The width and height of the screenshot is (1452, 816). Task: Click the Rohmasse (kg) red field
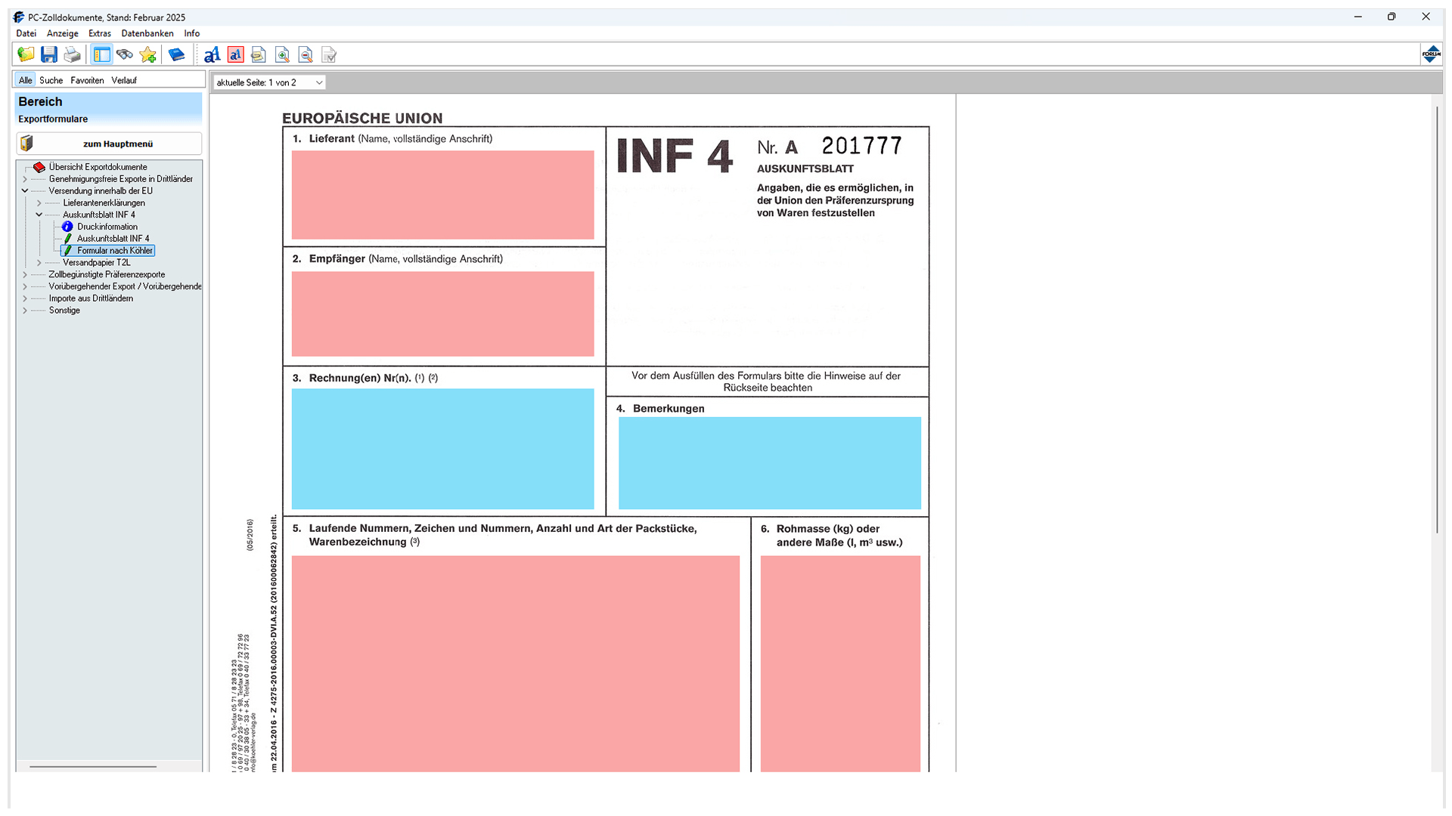pos(840,663)
